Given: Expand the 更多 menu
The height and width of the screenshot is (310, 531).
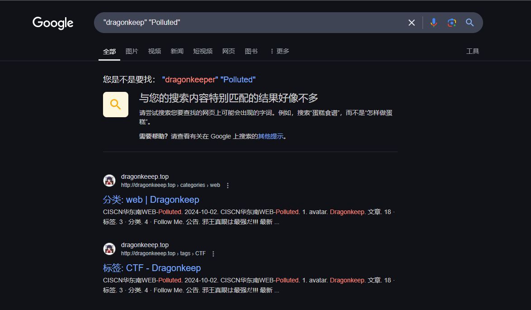Looking at the screenshot, I should 279,51.
